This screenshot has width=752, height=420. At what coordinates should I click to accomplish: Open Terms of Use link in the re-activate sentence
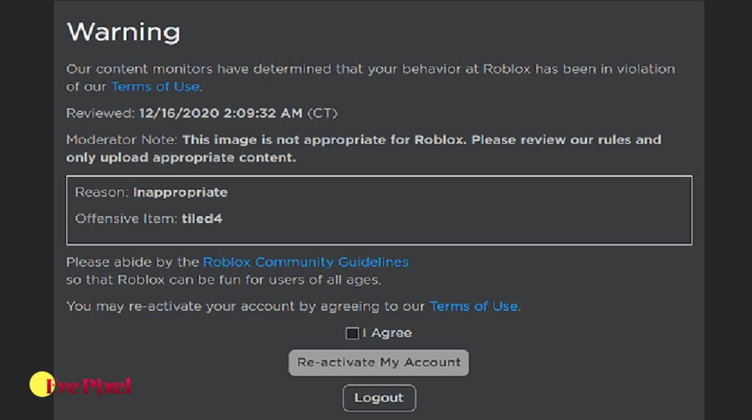pyautogui.click(x=474, y=306)
